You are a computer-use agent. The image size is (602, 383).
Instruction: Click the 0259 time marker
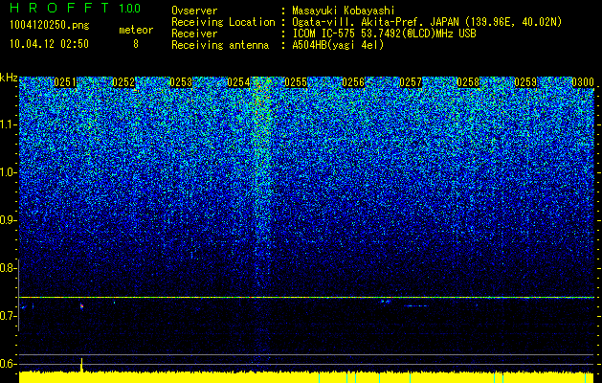click(x=525, y=82)
